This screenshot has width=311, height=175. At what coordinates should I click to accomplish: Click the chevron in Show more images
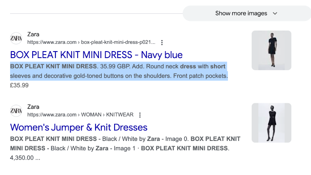(x=275, y=14)
